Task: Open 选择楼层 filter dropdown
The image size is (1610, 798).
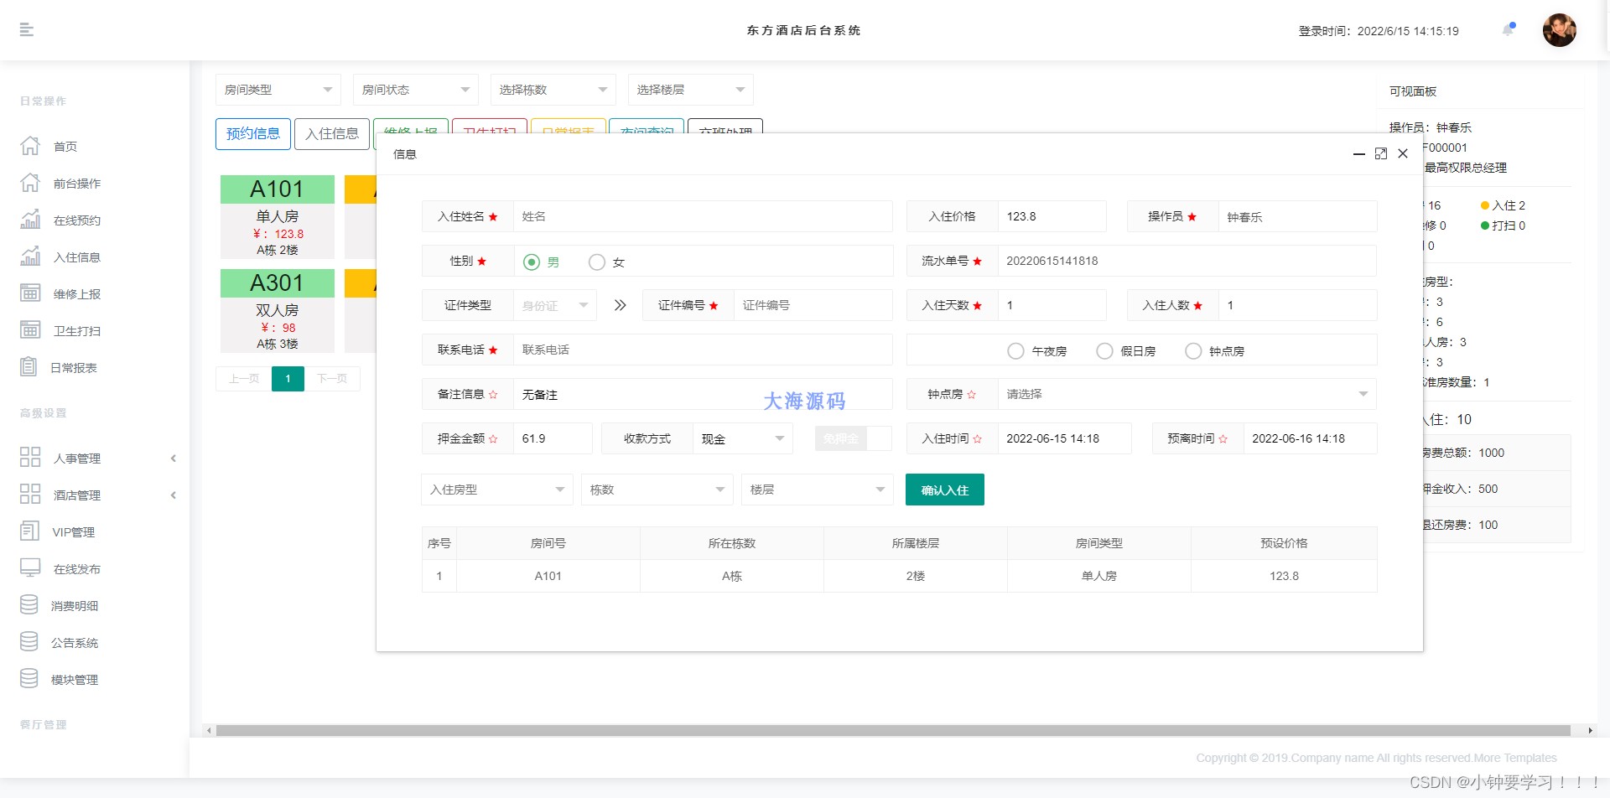Action: coord(691,90)
